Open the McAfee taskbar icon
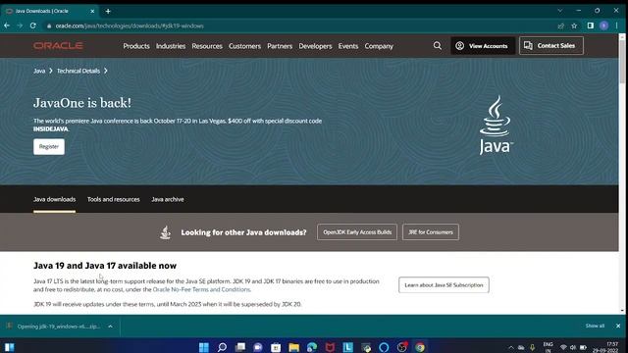 coord(330,347)
